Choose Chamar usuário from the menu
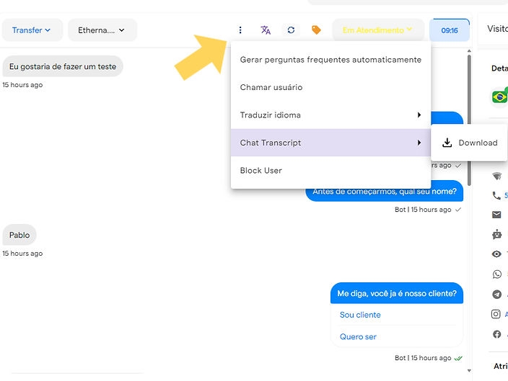 271,87
